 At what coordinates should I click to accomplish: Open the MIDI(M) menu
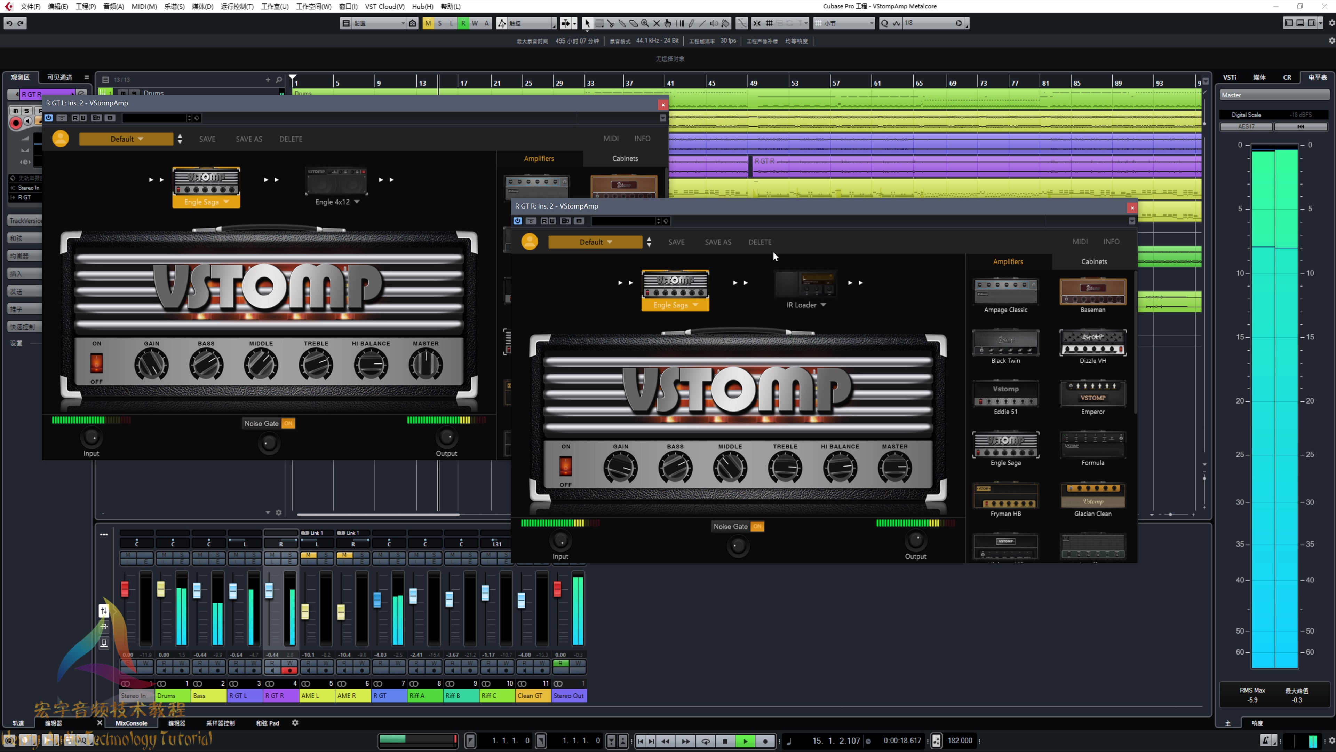click(x=144, y=6)
